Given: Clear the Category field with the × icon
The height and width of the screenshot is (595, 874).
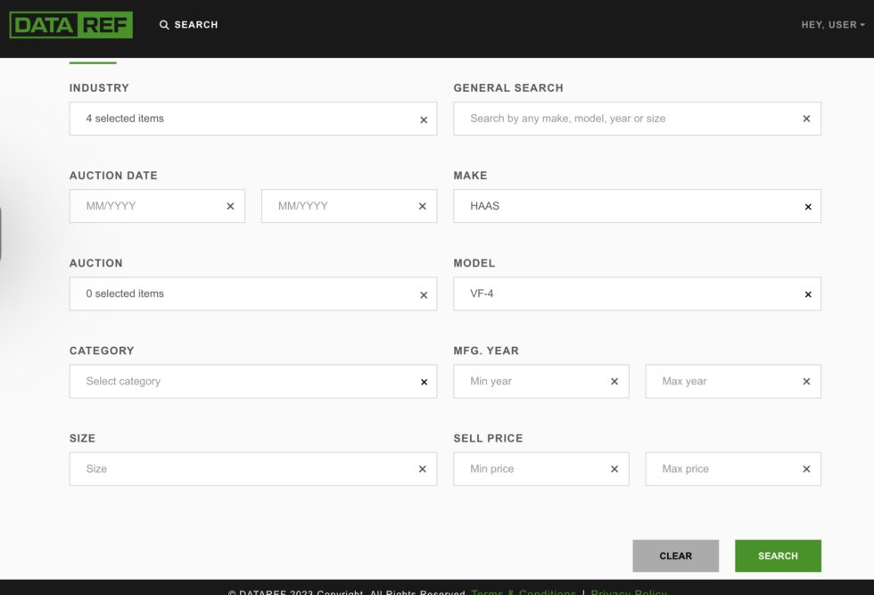Looking at the screenshot, I should [x=423, y=381].
